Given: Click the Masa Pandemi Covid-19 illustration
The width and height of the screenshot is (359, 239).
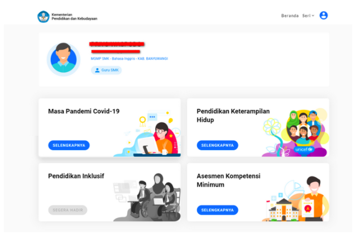Looking at the screenshot, I should point(147,133).
